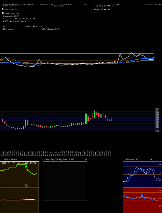Select the '50 Day = 0.4' legend text
This screenshot has width=162, height=213.
click(11, 10)
